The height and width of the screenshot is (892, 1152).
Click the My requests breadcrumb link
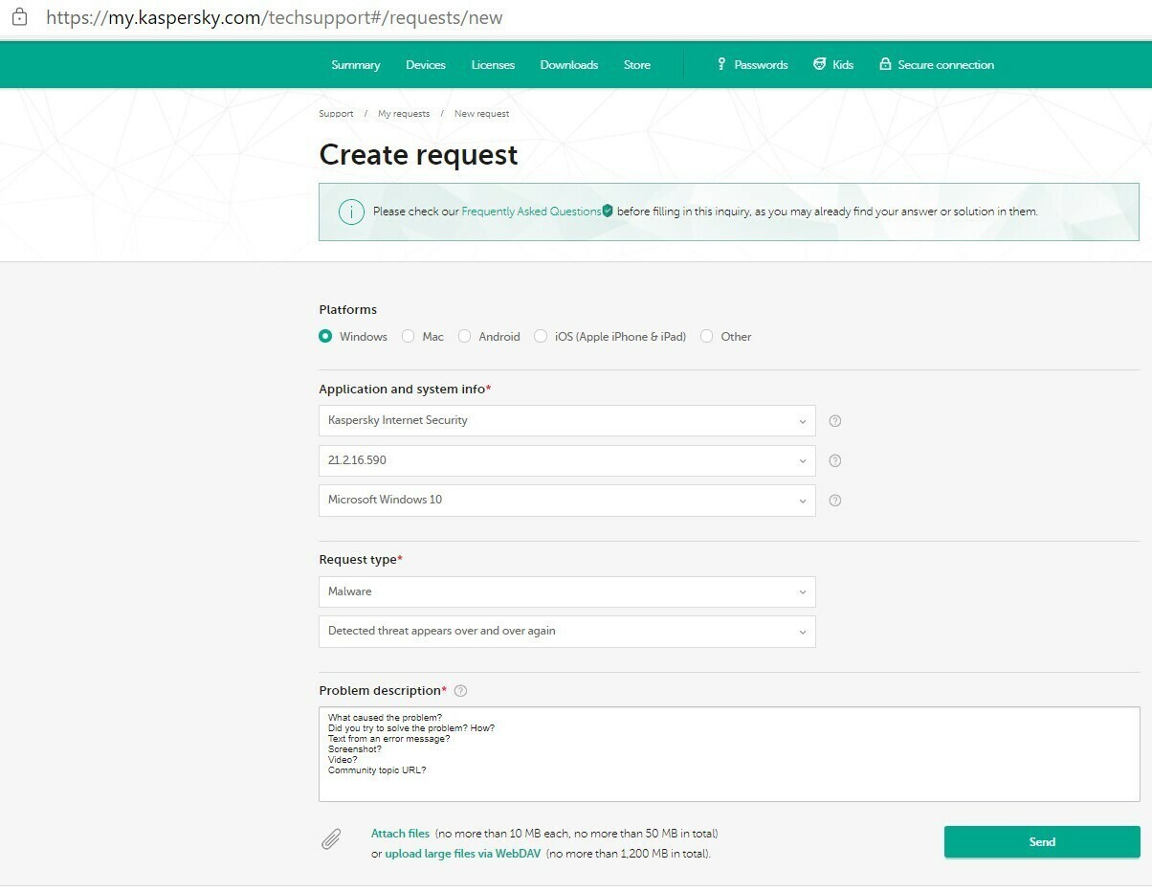(404, 114)
